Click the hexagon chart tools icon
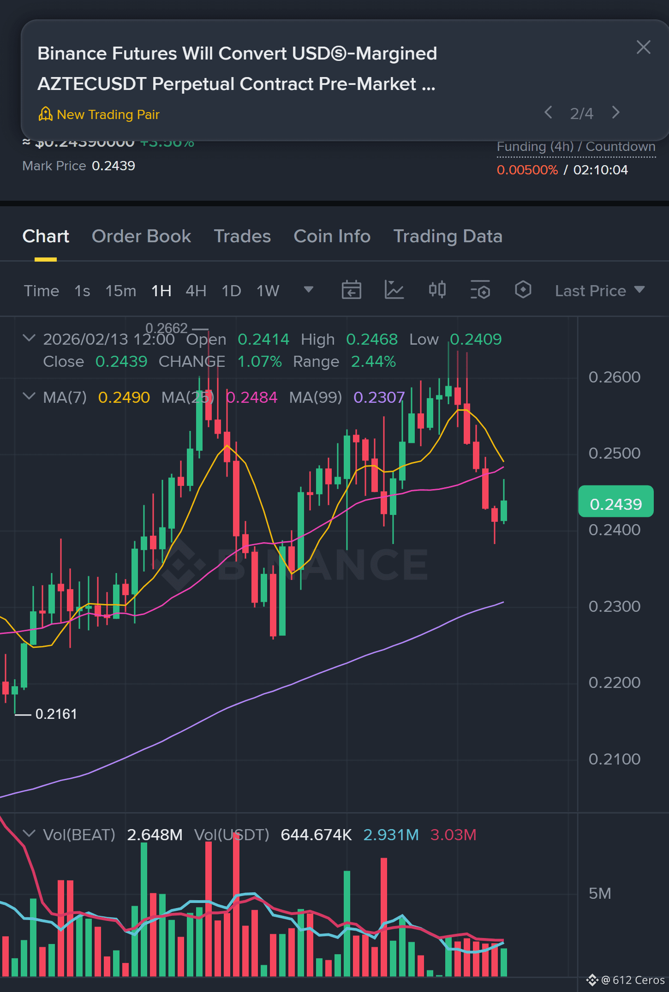Viewport: 669px width, 992px height. 523,290
